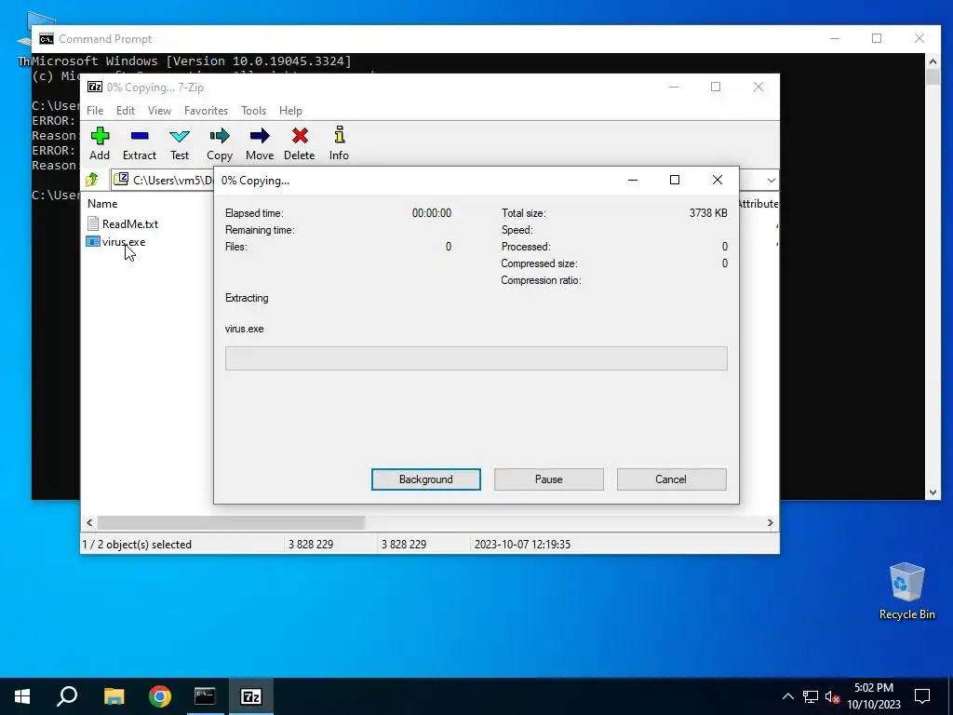Open the 7-Zip View menu

159,111
